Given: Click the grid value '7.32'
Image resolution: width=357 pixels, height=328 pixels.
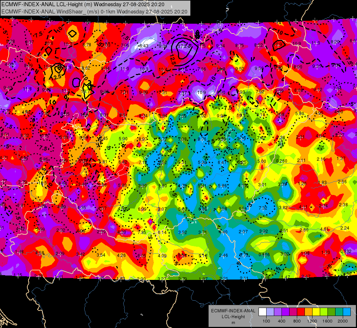Looking at the screenshot, I should tap(263, 208).
